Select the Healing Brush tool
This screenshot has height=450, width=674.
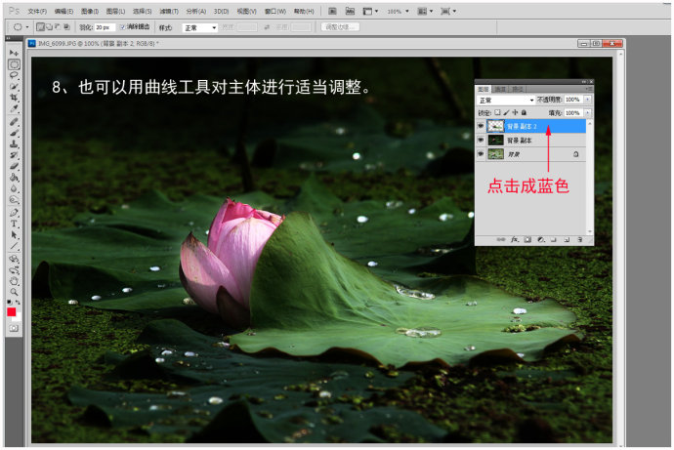point(14,122)
